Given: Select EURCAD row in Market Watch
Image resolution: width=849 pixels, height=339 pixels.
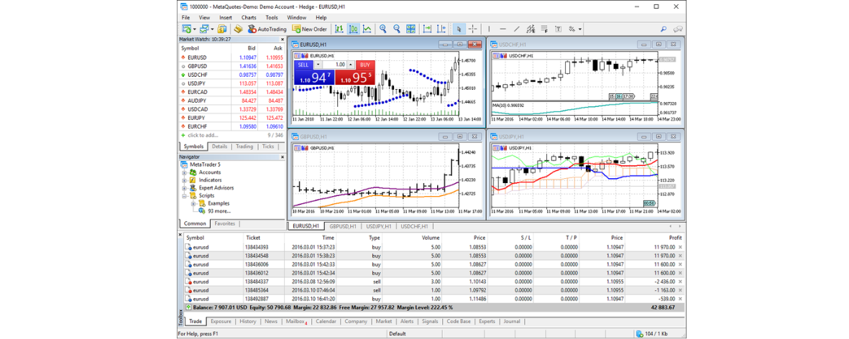Looking at the screenshot, I should click(231, 92).
